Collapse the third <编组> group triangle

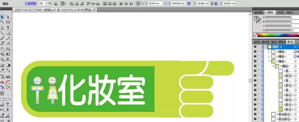click(x=269, y=62)
